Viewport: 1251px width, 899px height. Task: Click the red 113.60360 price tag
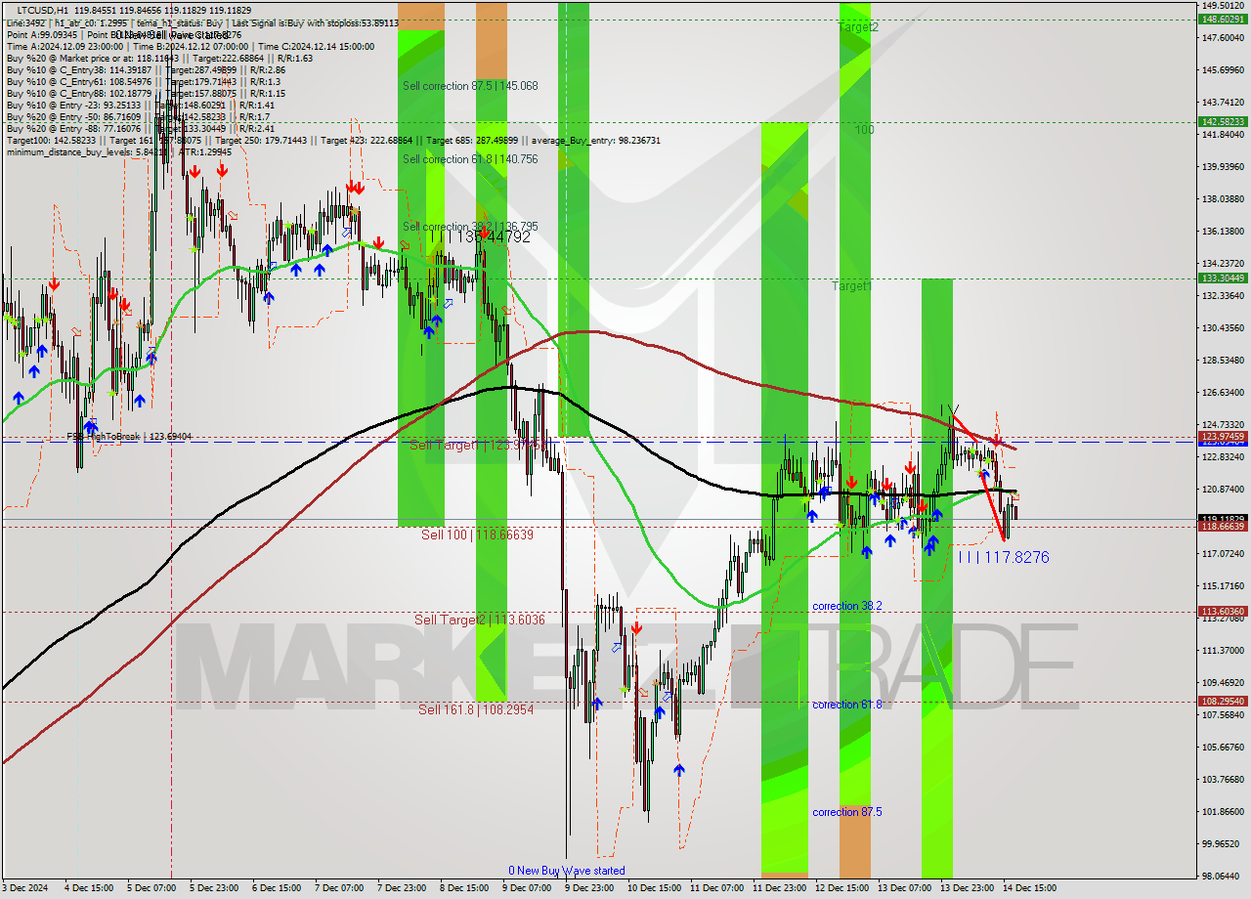pos(1223,611)
